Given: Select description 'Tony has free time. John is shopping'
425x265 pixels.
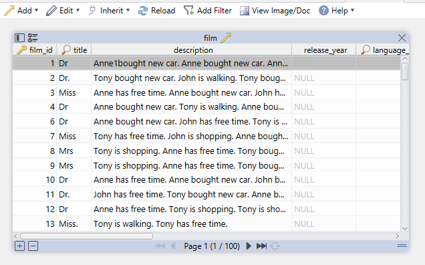Looking at the screenshot, I should pos(192,136).
